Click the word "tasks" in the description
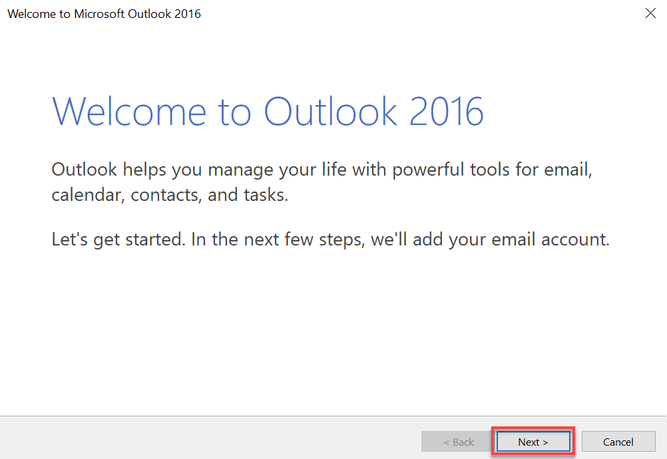 pos(266,196)
